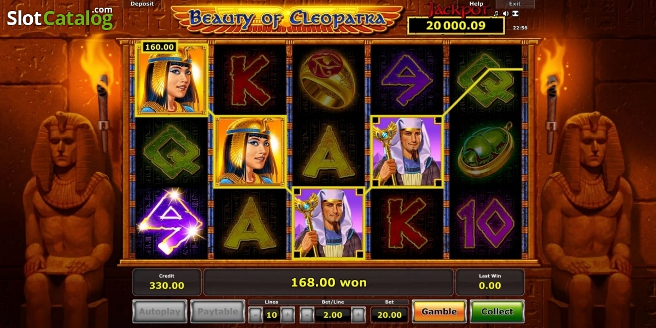Increase the number of lines with the plus button
Screen dimensions: 656x328
288,314
